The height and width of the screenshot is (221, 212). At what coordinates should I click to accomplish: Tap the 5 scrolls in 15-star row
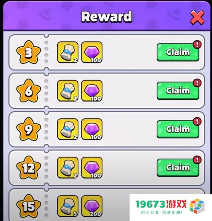pyautogui.click(x=68, y=206)
